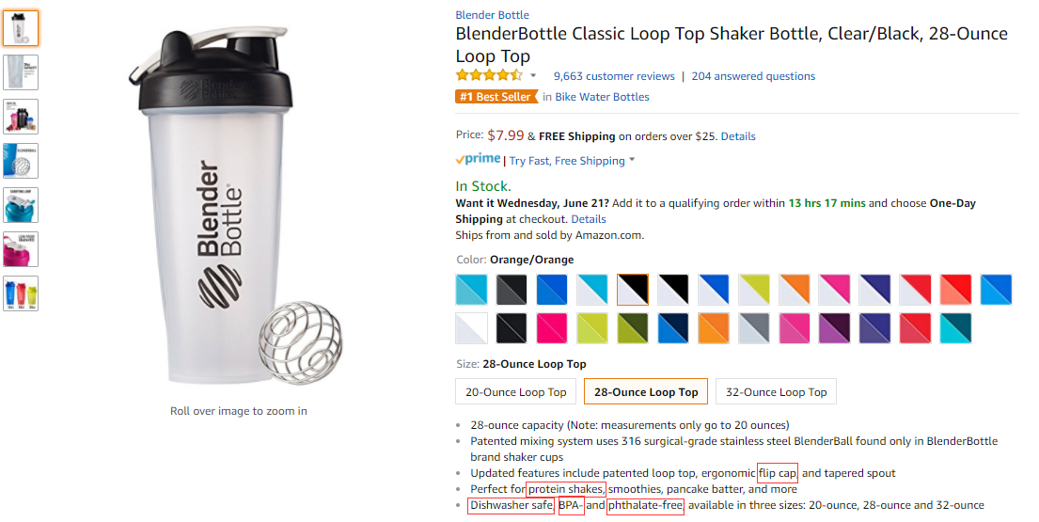This screenshot has height=522, width=1039.
Task: Click the star rating icons
Action: (x=488, y=76)
